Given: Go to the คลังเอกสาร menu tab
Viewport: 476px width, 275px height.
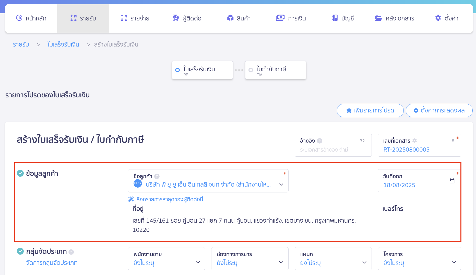Looking at the screenshot, I should (395, 18).
